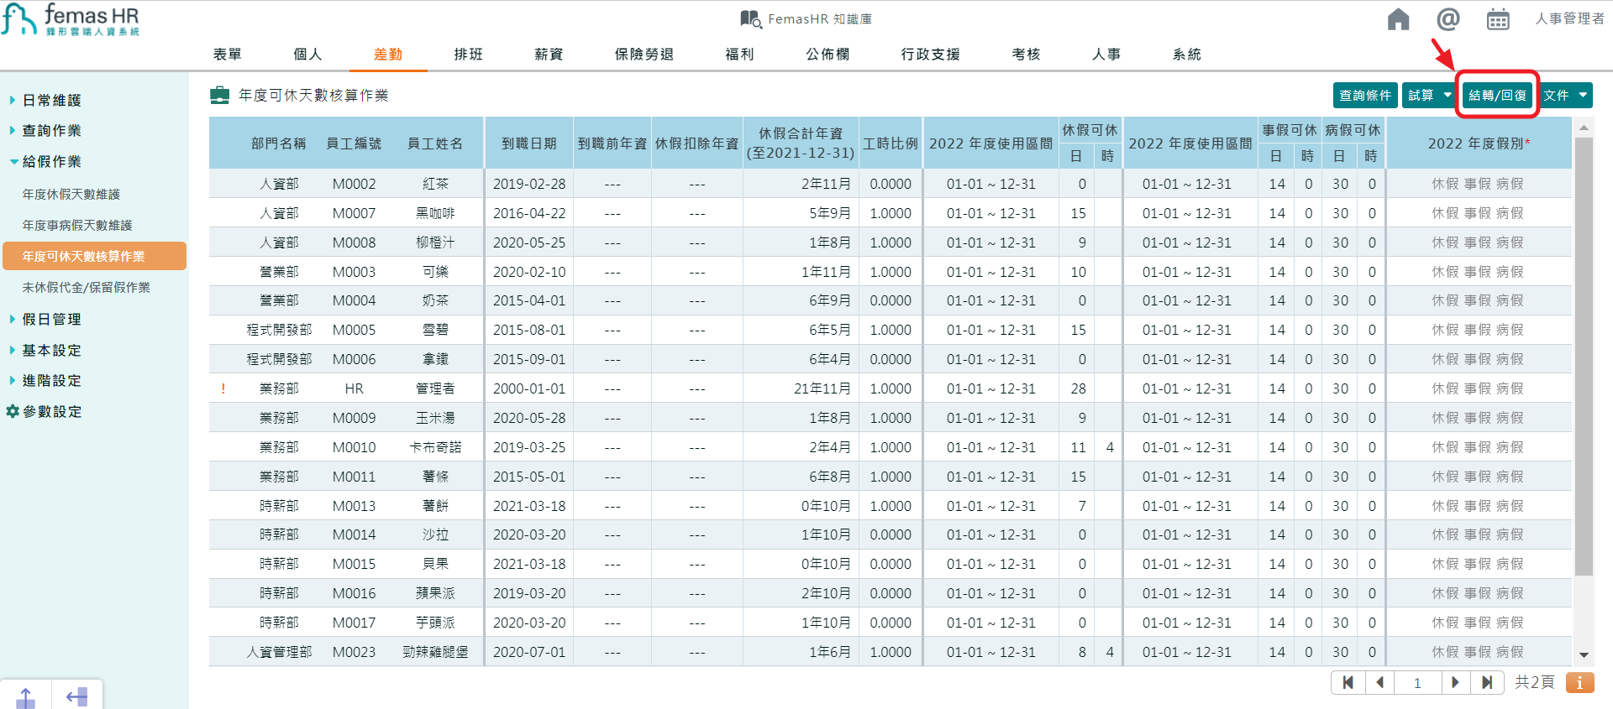Select employee ID M0002 cell
This screenshot has width=1613, height=709.
pos(354,184)
